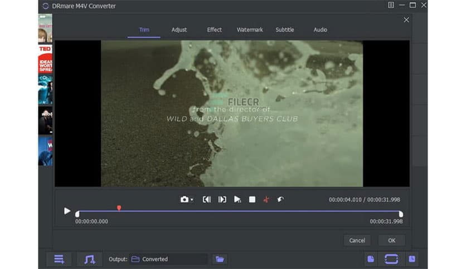Click the purple timeline track
This screenshot has width=466, height=269.
tap(239, 211)
